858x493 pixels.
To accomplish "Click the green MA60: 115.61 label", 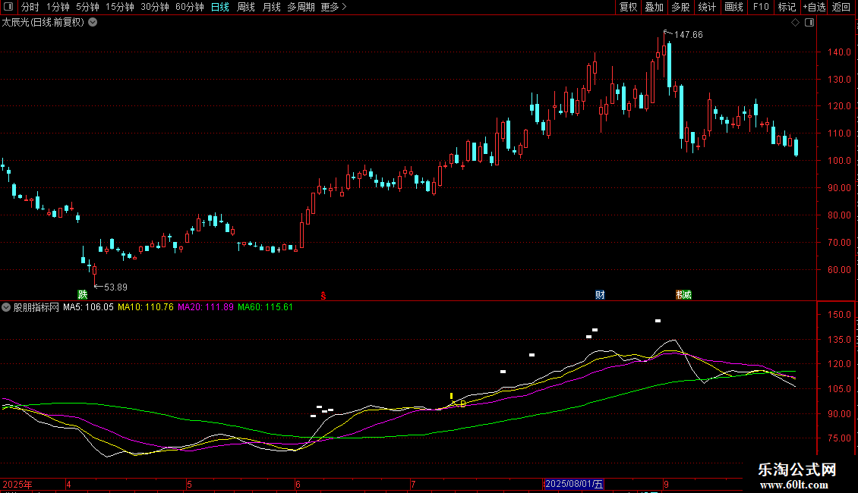I will (x=266, y=307).
